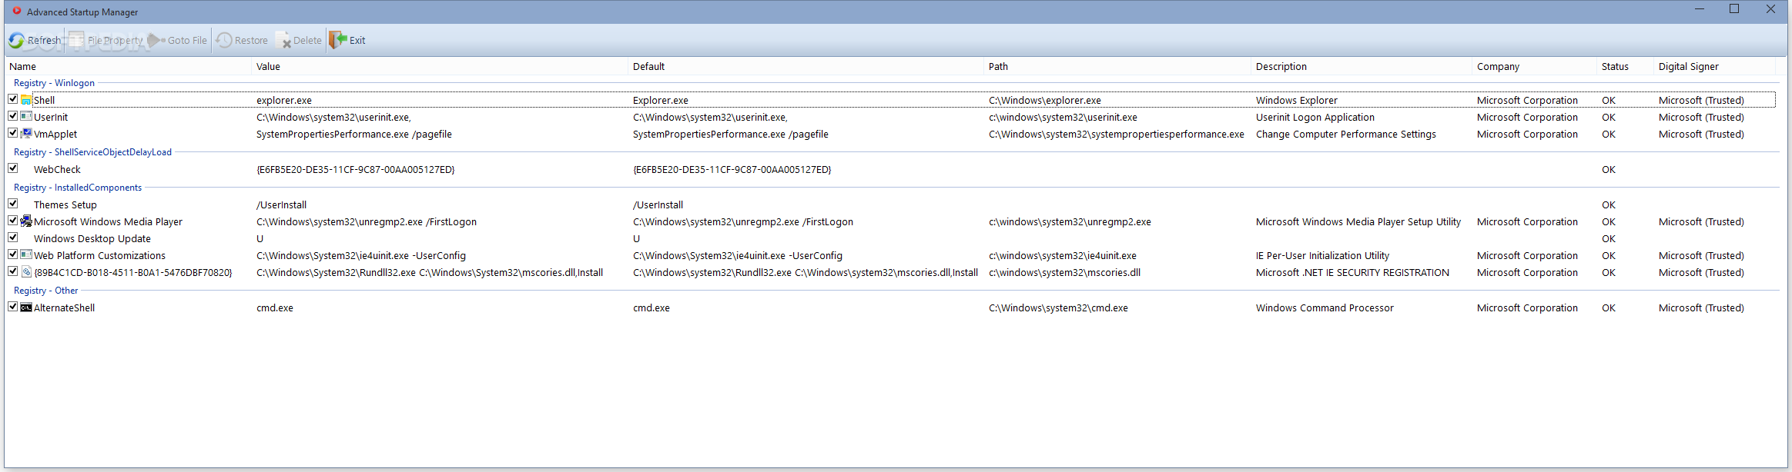Click the Advanced Startup Manager title icon

tap(17, 11)
